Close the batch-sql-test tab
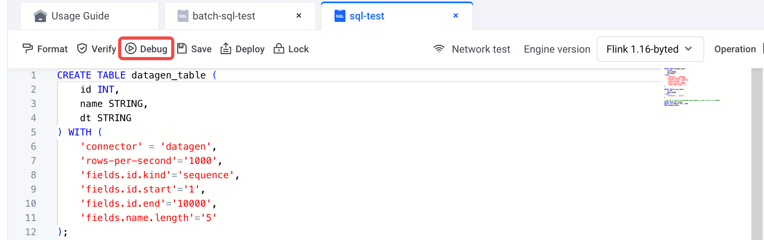This screenshot has width=764, height=240. coord(299,15)
